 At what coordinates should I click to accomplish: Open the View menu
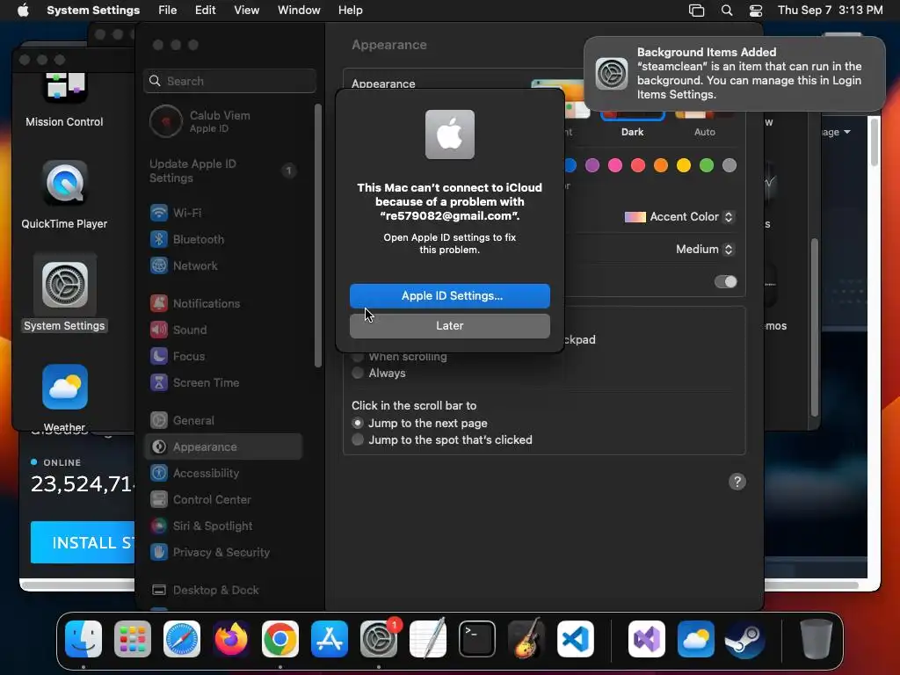[246, 11]
